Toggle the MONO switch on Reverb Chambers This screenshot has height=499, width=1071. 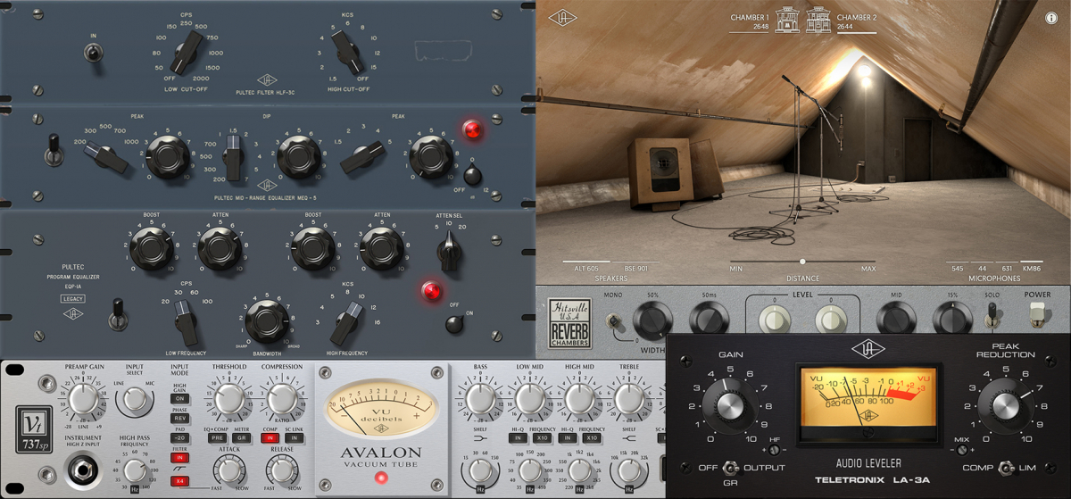tap(614, 323)
